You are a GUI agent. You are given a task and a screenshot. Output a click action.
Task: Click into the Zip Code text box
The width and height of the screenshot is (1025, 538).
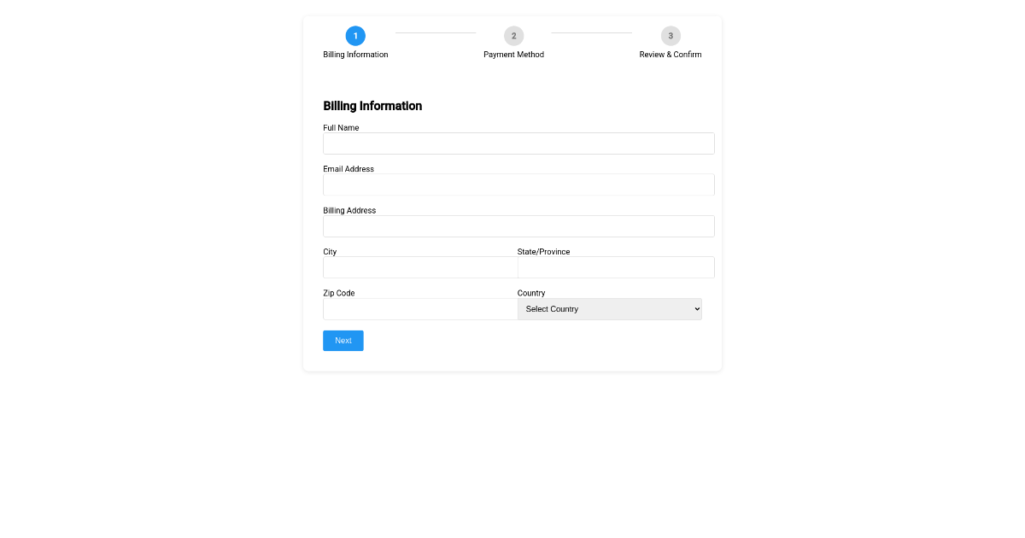pos(420,309)
